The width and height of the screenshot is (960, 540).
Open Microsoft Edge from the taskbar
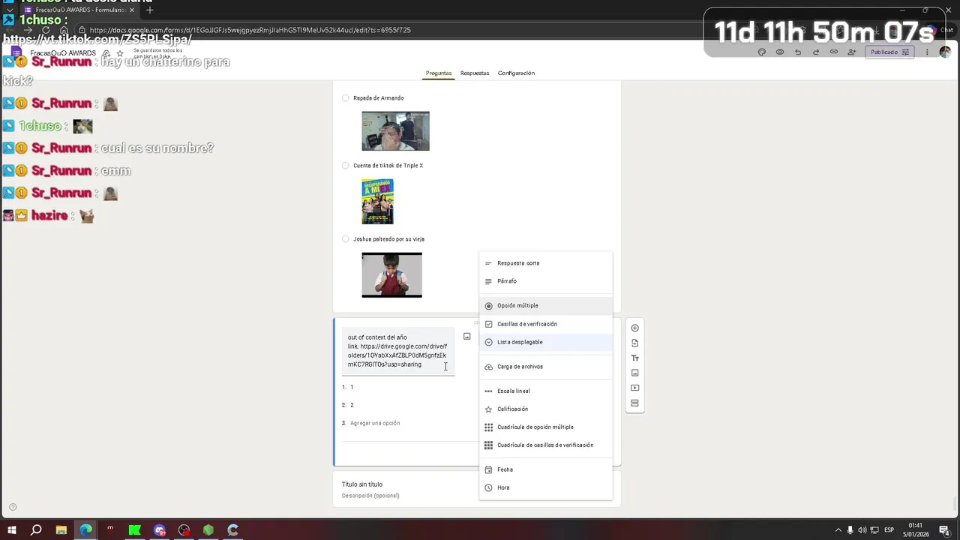[85, 530]
